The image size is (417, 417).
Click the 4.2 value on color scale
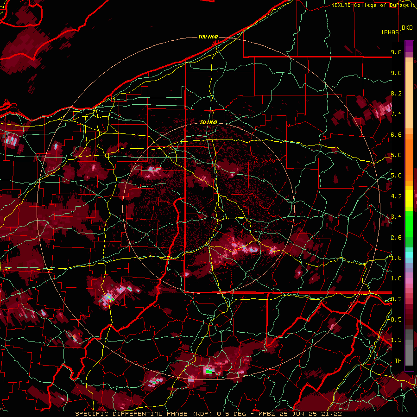pos(396,196)
